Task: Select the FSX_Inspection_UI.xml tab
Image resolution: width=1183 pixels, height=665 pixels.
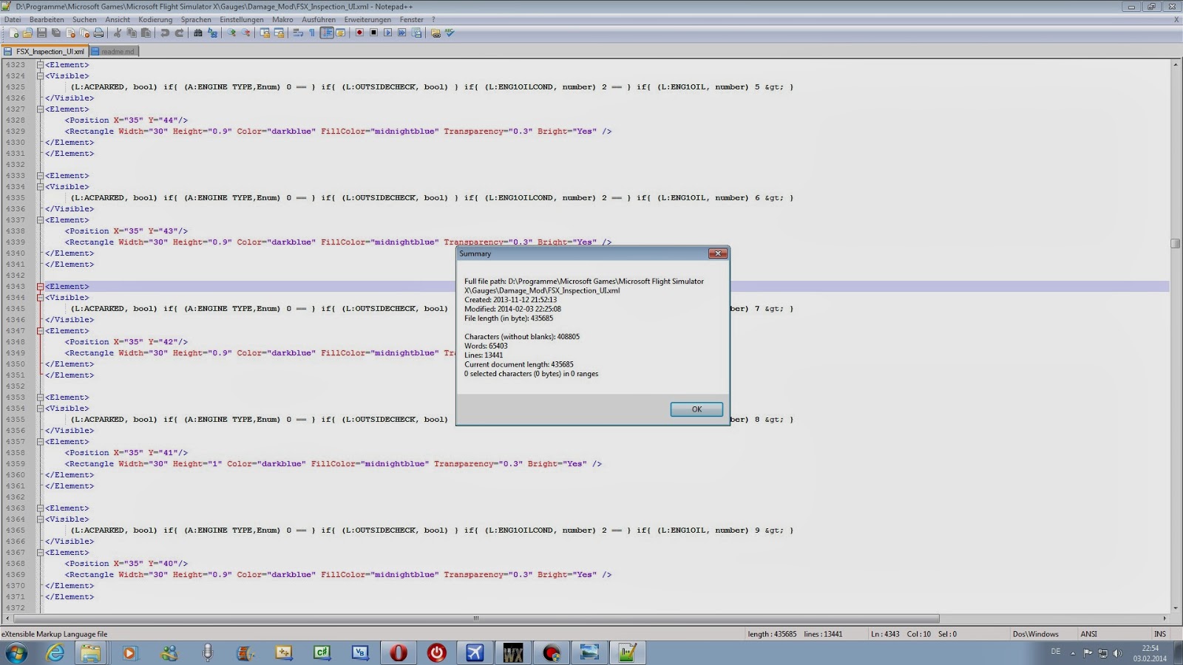Action: click(x=45, y=51)
